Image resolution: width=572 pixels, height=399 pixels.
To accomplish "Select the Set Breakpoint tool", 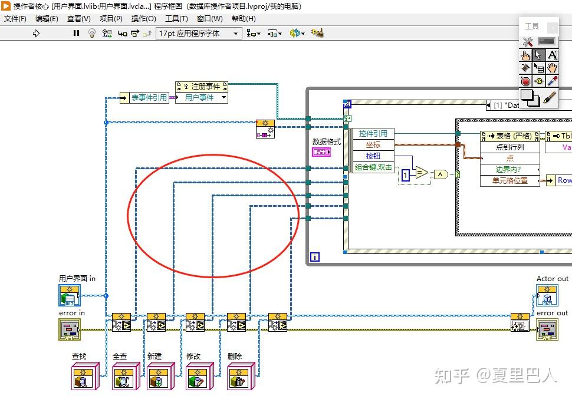I will click(526, 80).
